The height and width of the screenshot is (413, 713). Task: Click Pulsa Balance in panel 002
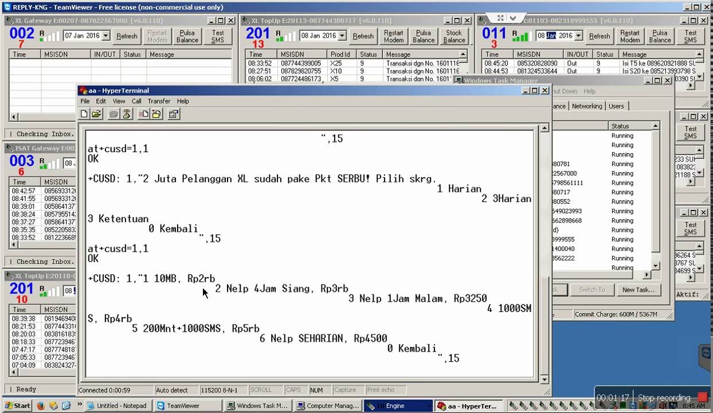(187, 36)
